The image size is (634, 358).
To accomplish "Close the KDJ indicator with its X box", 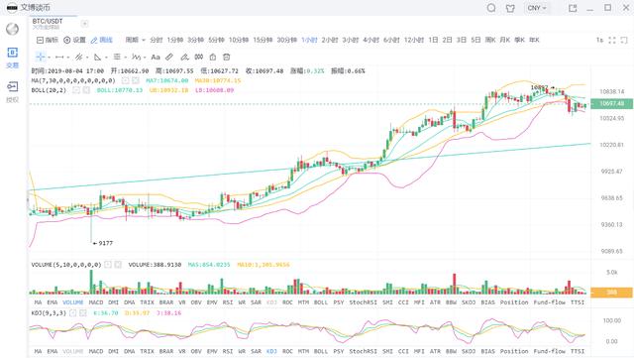I will (x=83, y=313).
